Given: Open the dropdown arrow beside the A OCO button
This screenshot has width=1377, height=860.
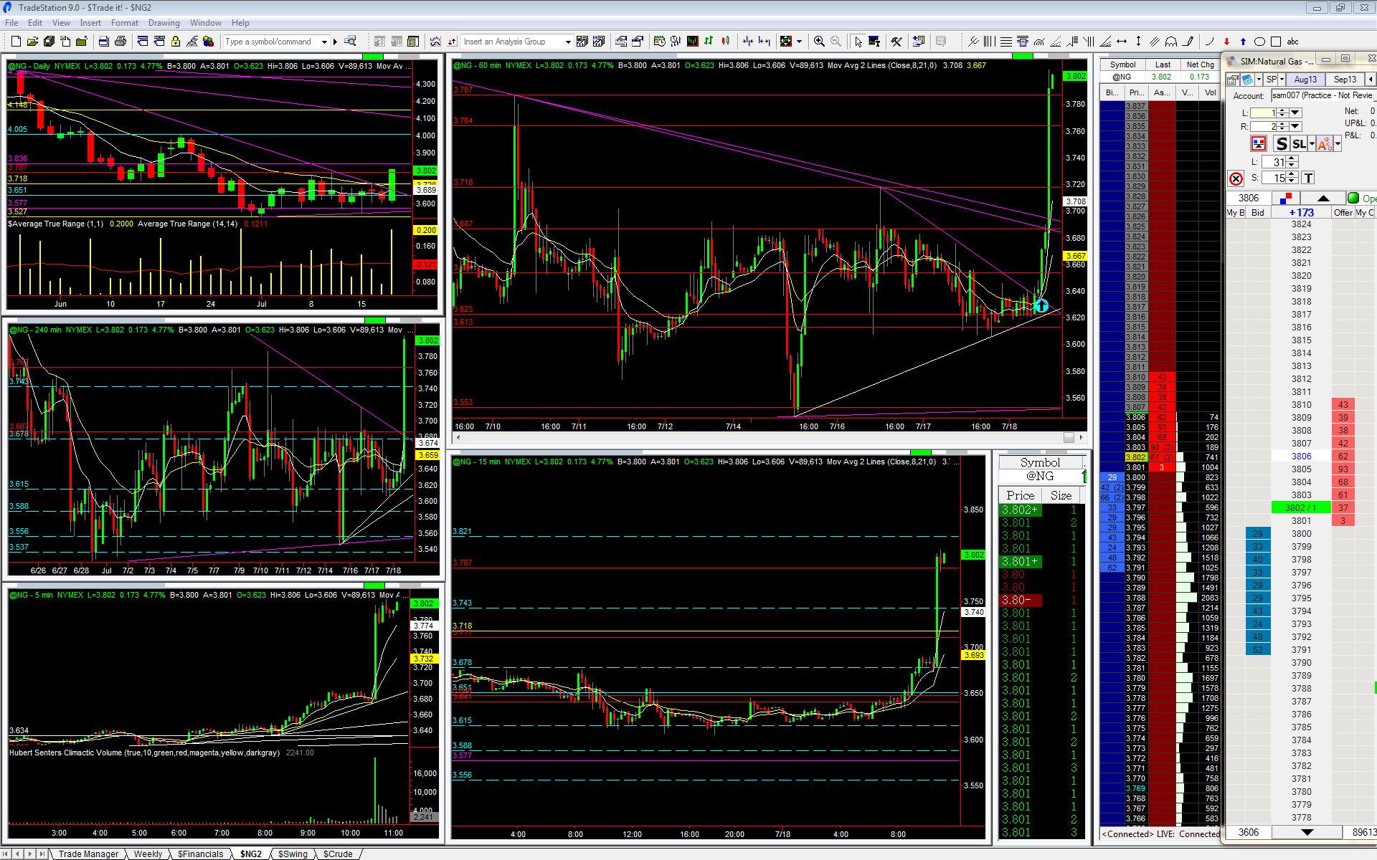Looking at the screenshot, I should coord(1337,144).
